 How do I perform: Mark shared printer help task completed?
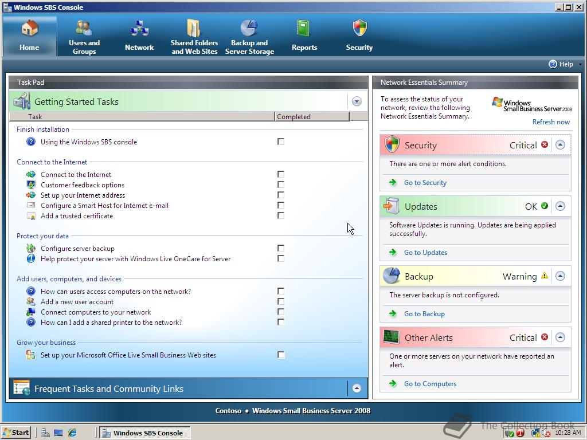281,322
